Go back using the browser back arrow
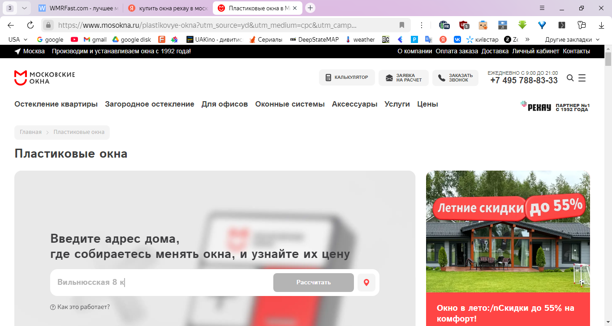Viewport: 612px width, 326px height. point(11,25)
